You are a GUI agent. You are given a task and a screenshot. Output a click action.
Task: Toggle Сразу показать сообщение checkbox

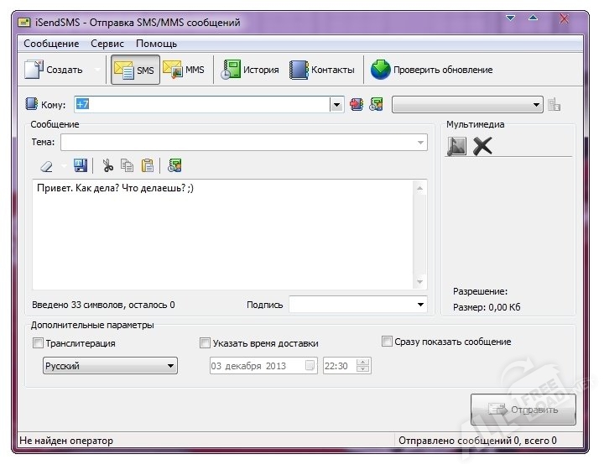coord(388,342)
